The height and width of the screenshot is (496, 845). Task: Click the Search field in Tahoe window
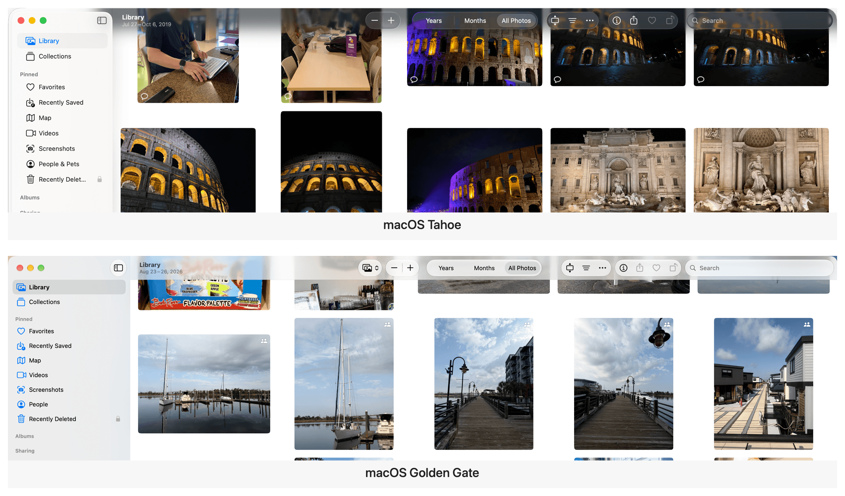click(x=759, y=21)
